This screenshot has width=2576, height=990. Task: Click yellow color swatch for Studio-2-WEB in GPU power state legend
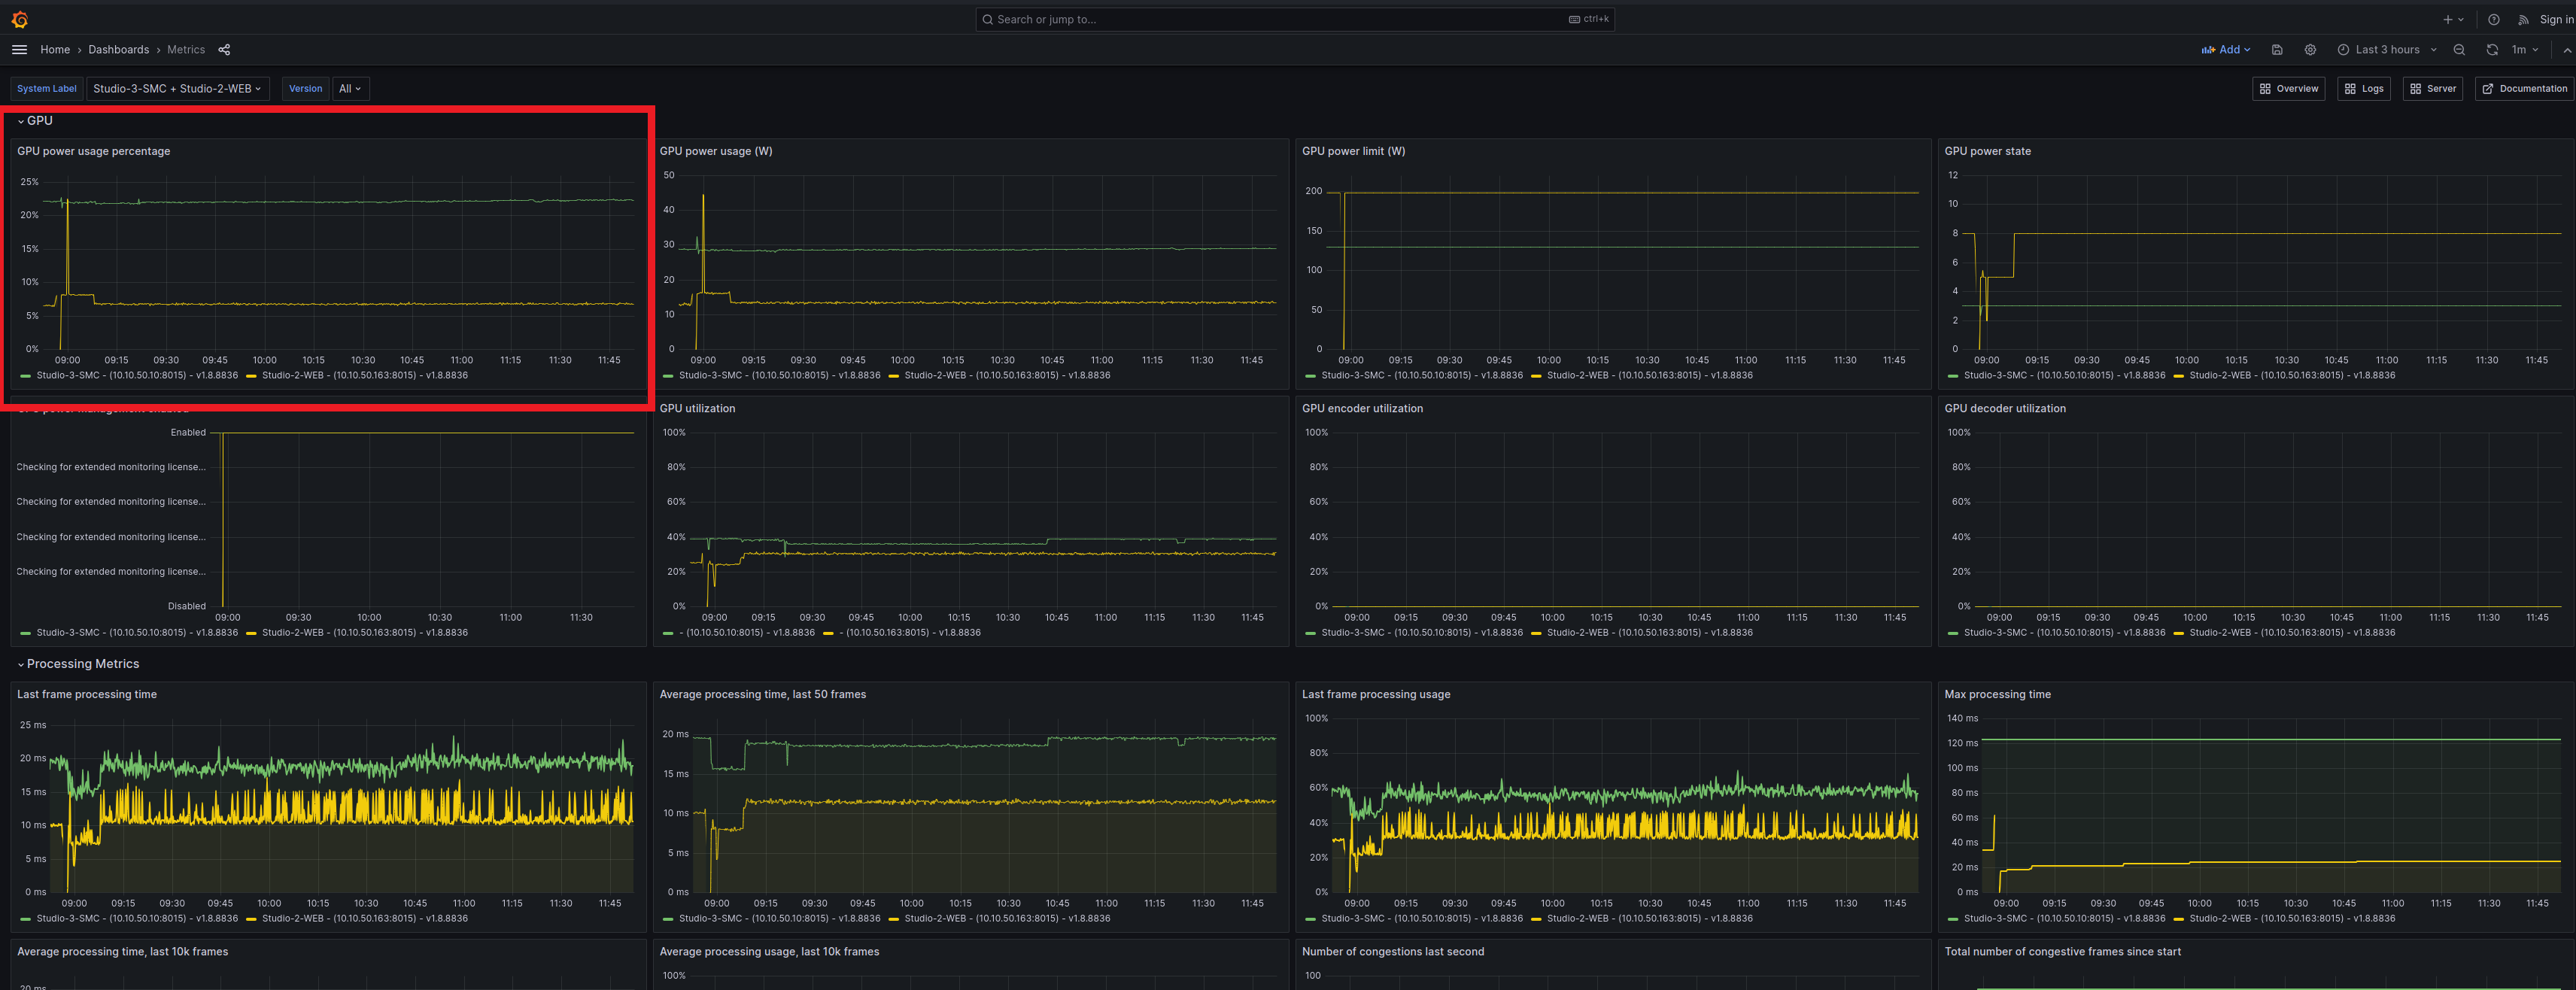2178,376
